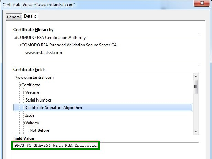The image size is (212, 159).
Task: Click the Certificate Fields scroll down arrow
Action: coord(196,131)
